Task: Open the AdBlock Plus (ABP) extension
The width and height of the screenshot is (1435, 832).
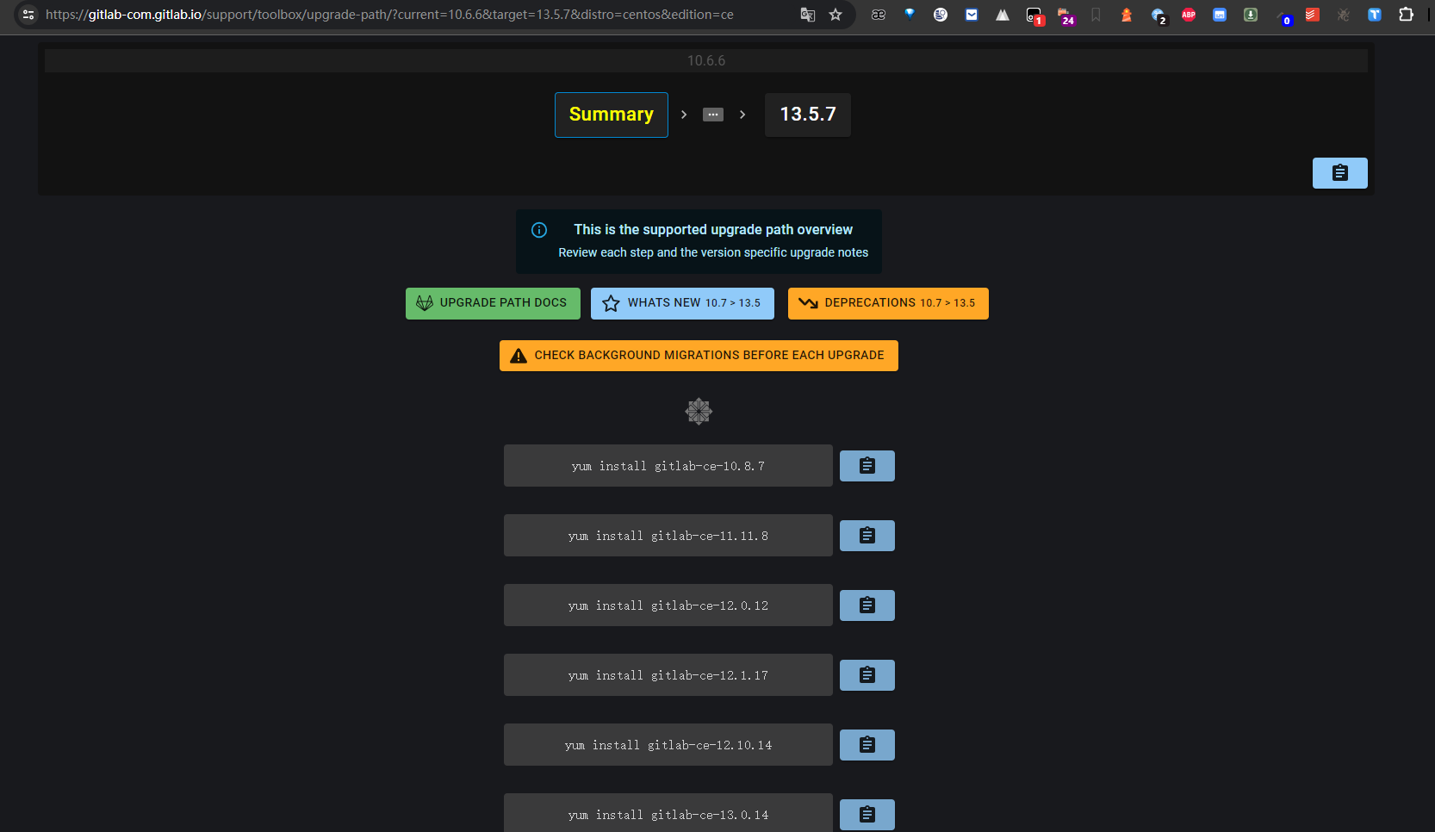Action: point(1189,15)
